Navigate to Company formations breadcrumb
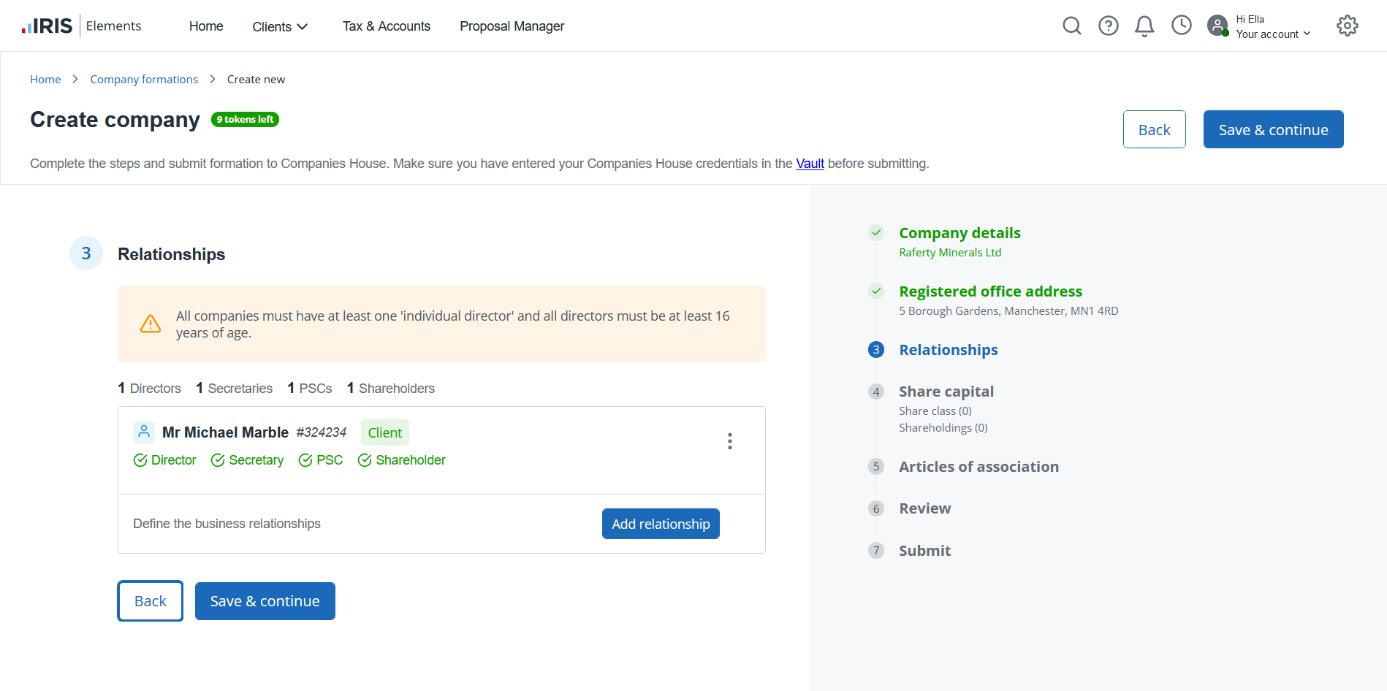The height and width of the screenshot is (691, 1387). (144, 80)
